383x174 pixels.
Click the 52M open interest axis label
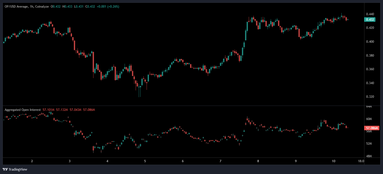pos(369,144)
